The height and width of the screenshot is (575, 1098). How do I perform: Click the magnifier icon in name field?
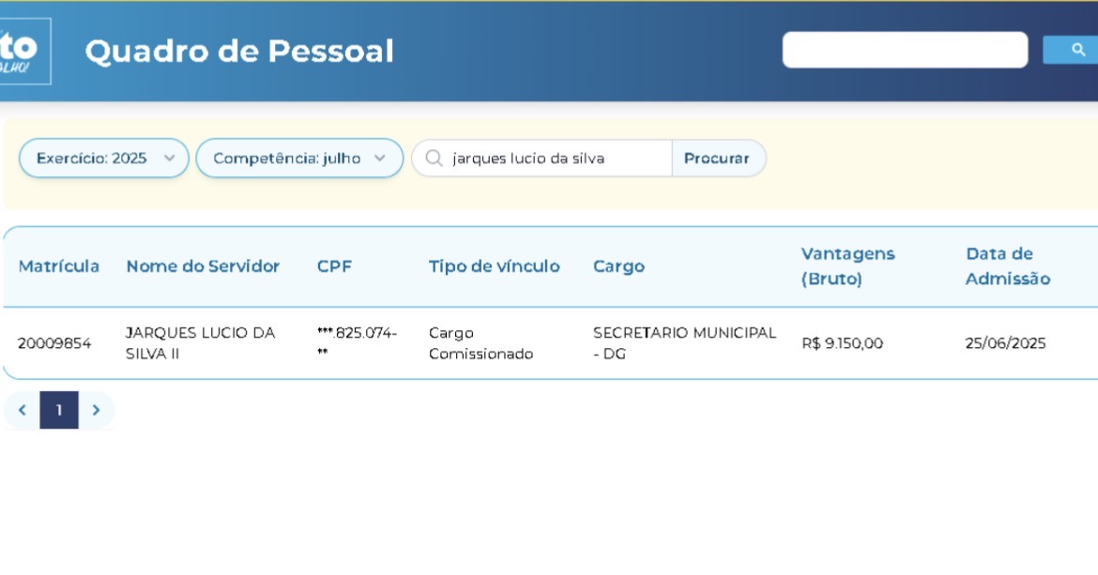(434, 159)
